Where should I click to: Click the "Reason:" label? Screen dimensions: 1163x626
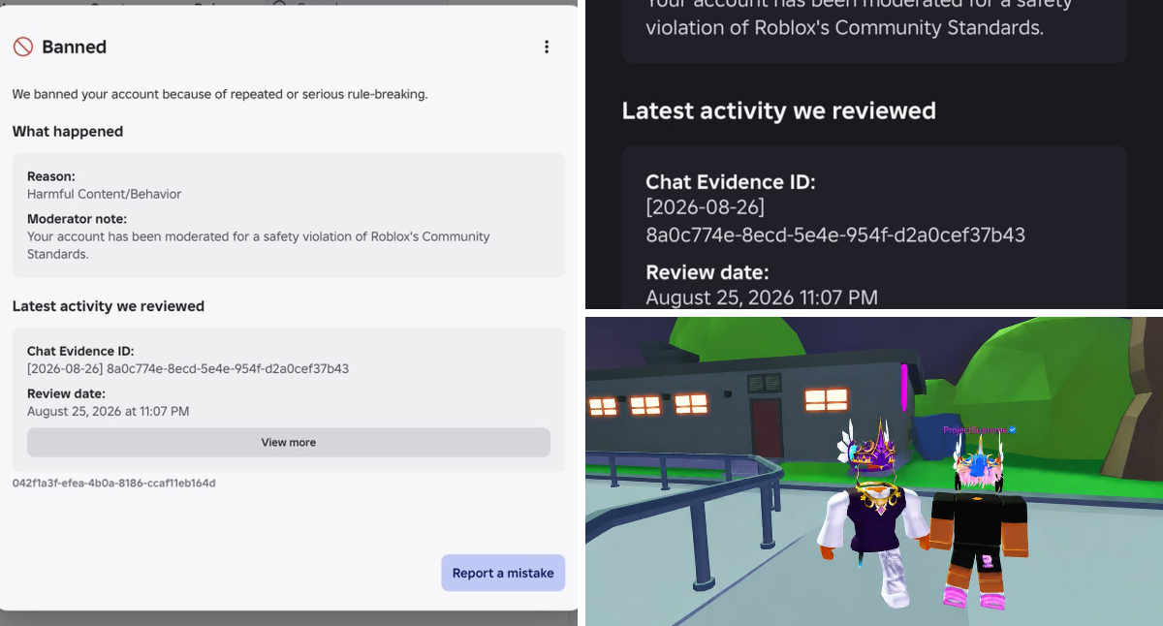coord(51,176)
